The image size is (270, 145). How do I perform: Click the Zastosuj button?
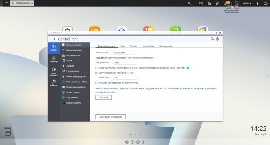pyautogui.click(x=103, y=97)
